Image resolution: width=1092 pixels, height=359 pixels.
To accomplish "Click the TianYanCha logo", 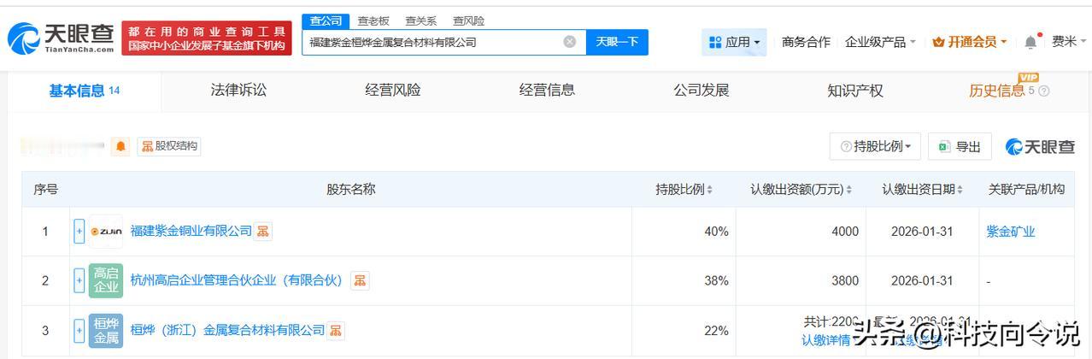I will pyautogui.click(x=61, y=38).
